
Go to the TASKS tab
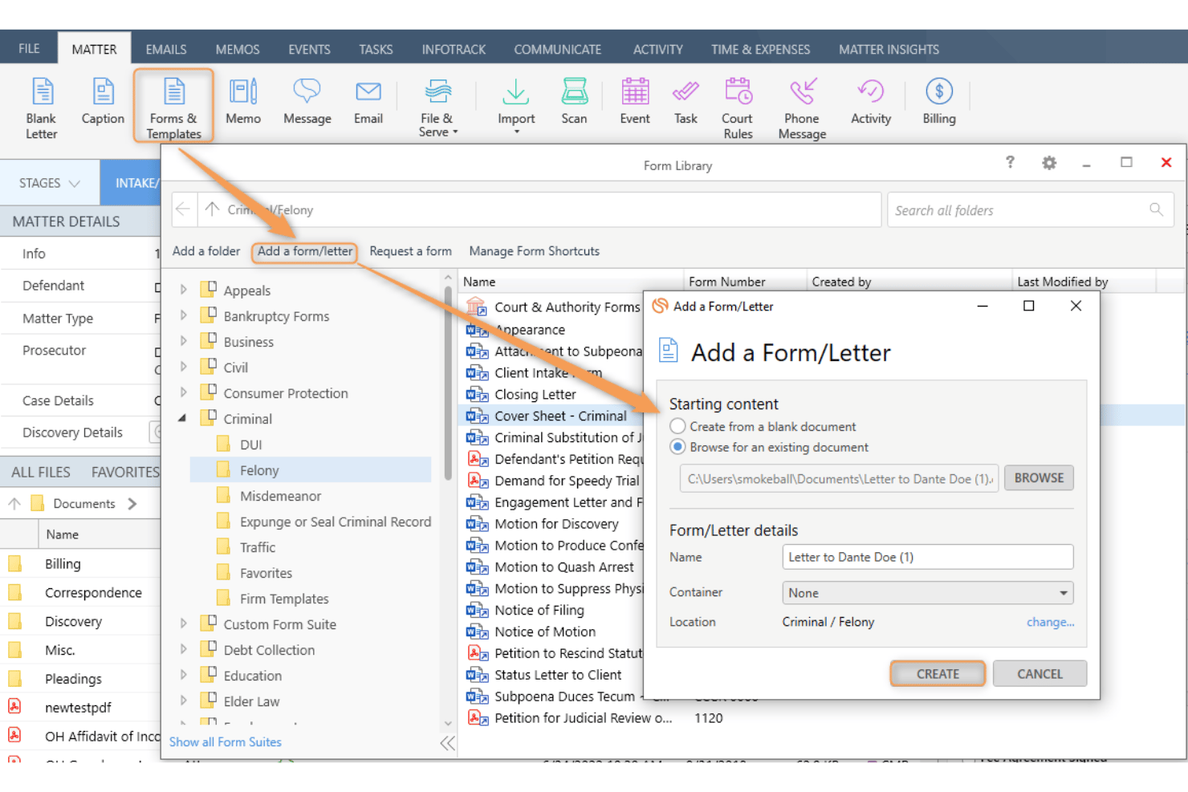click(376, 49)
